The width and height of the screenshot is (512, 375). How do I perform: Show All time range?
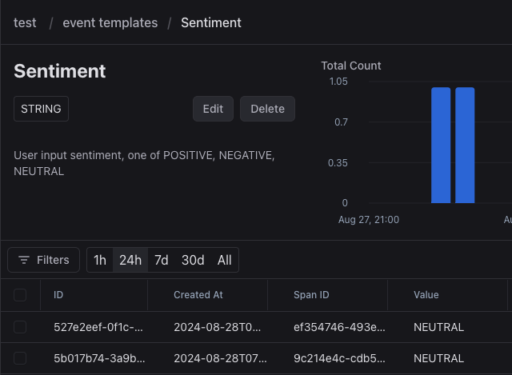click(224, 260)
